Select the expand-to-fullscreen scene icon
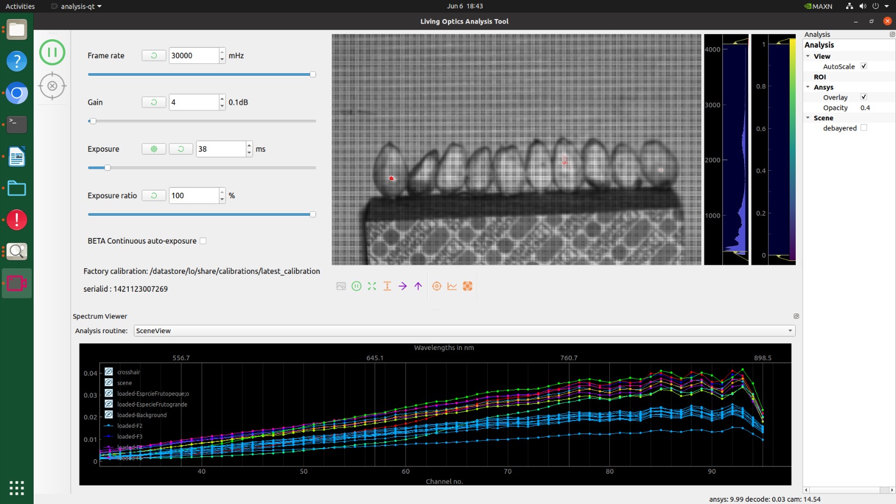Screen dimensions: 896x504 click(x=372, y=286)
